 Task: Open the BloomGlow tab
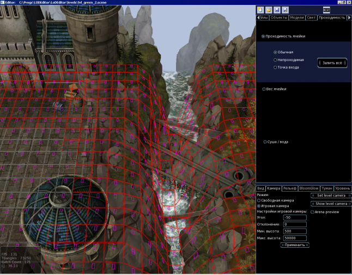[309, 188]
